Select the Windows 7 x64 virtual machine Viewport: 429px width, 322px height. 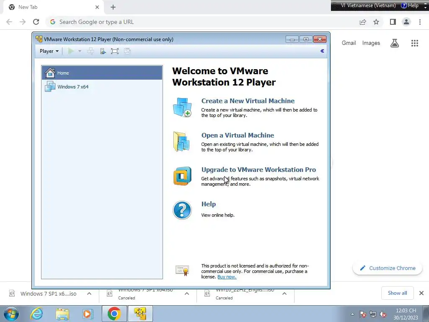102,87
